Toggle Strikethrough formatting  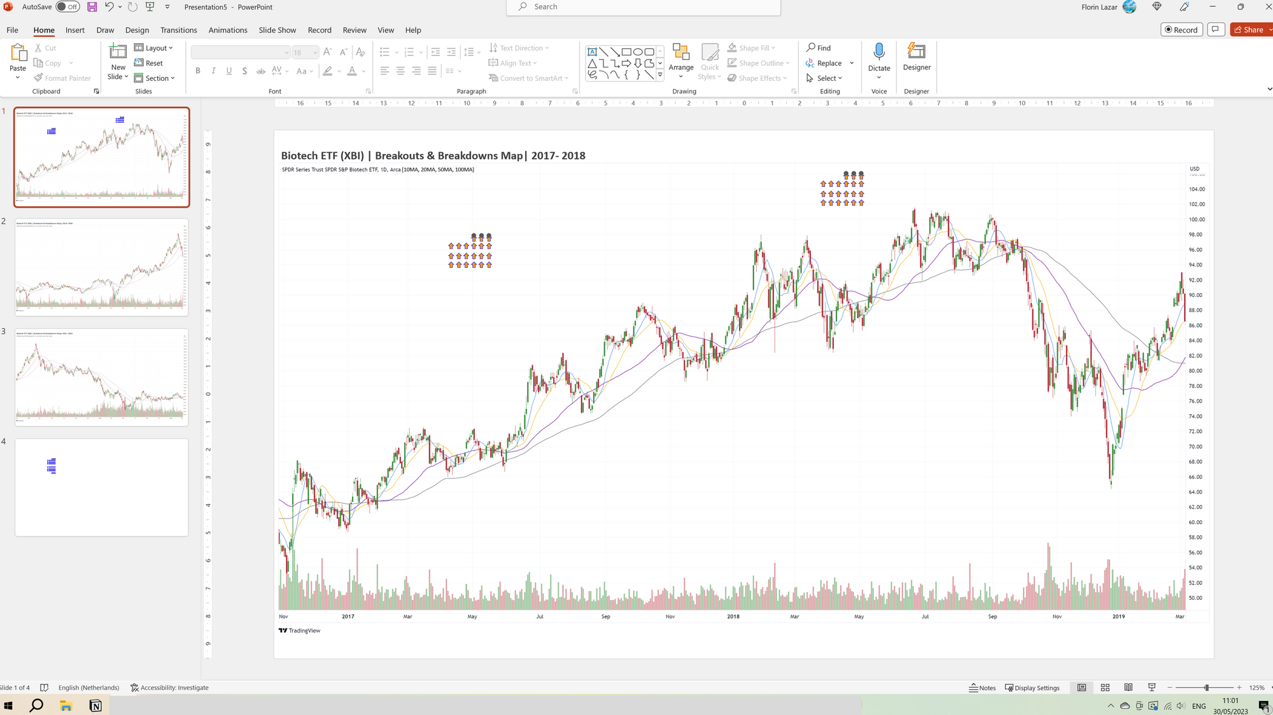coord(260,71)
